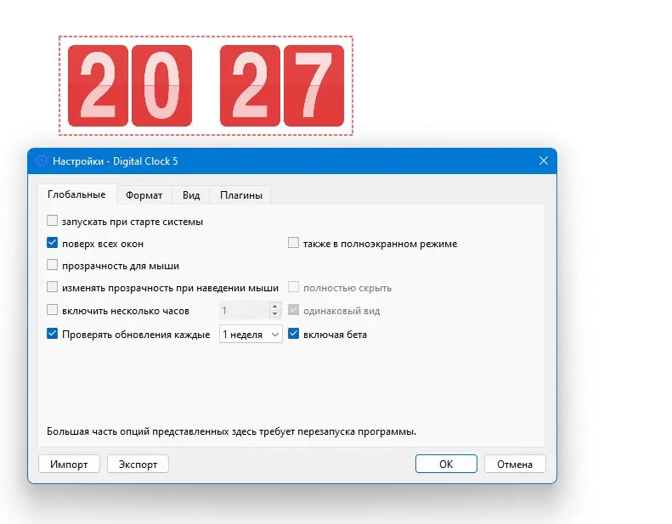The width and height of the screenshot is (672, 524).
Task: Open the Формат tab
Action: coord(144,195)
